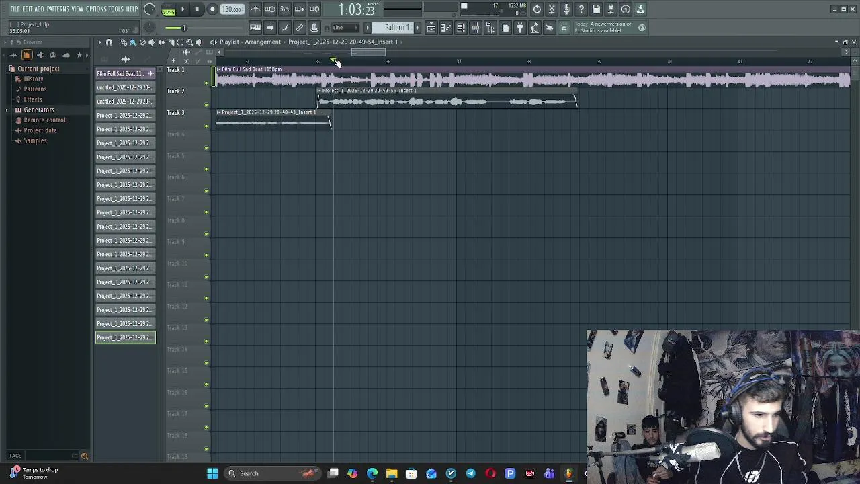Select the playlist Slip tool
This screenshot has width=860, height=484.
click(161, 42)
